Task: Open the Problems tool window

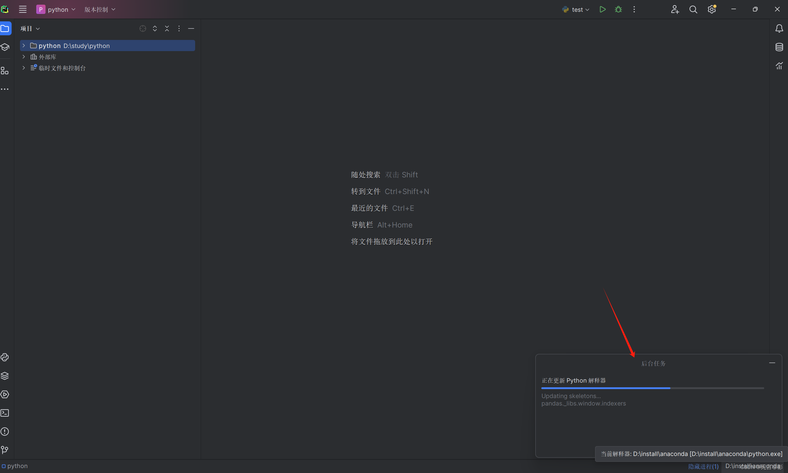Action: [x=5, y=432]
